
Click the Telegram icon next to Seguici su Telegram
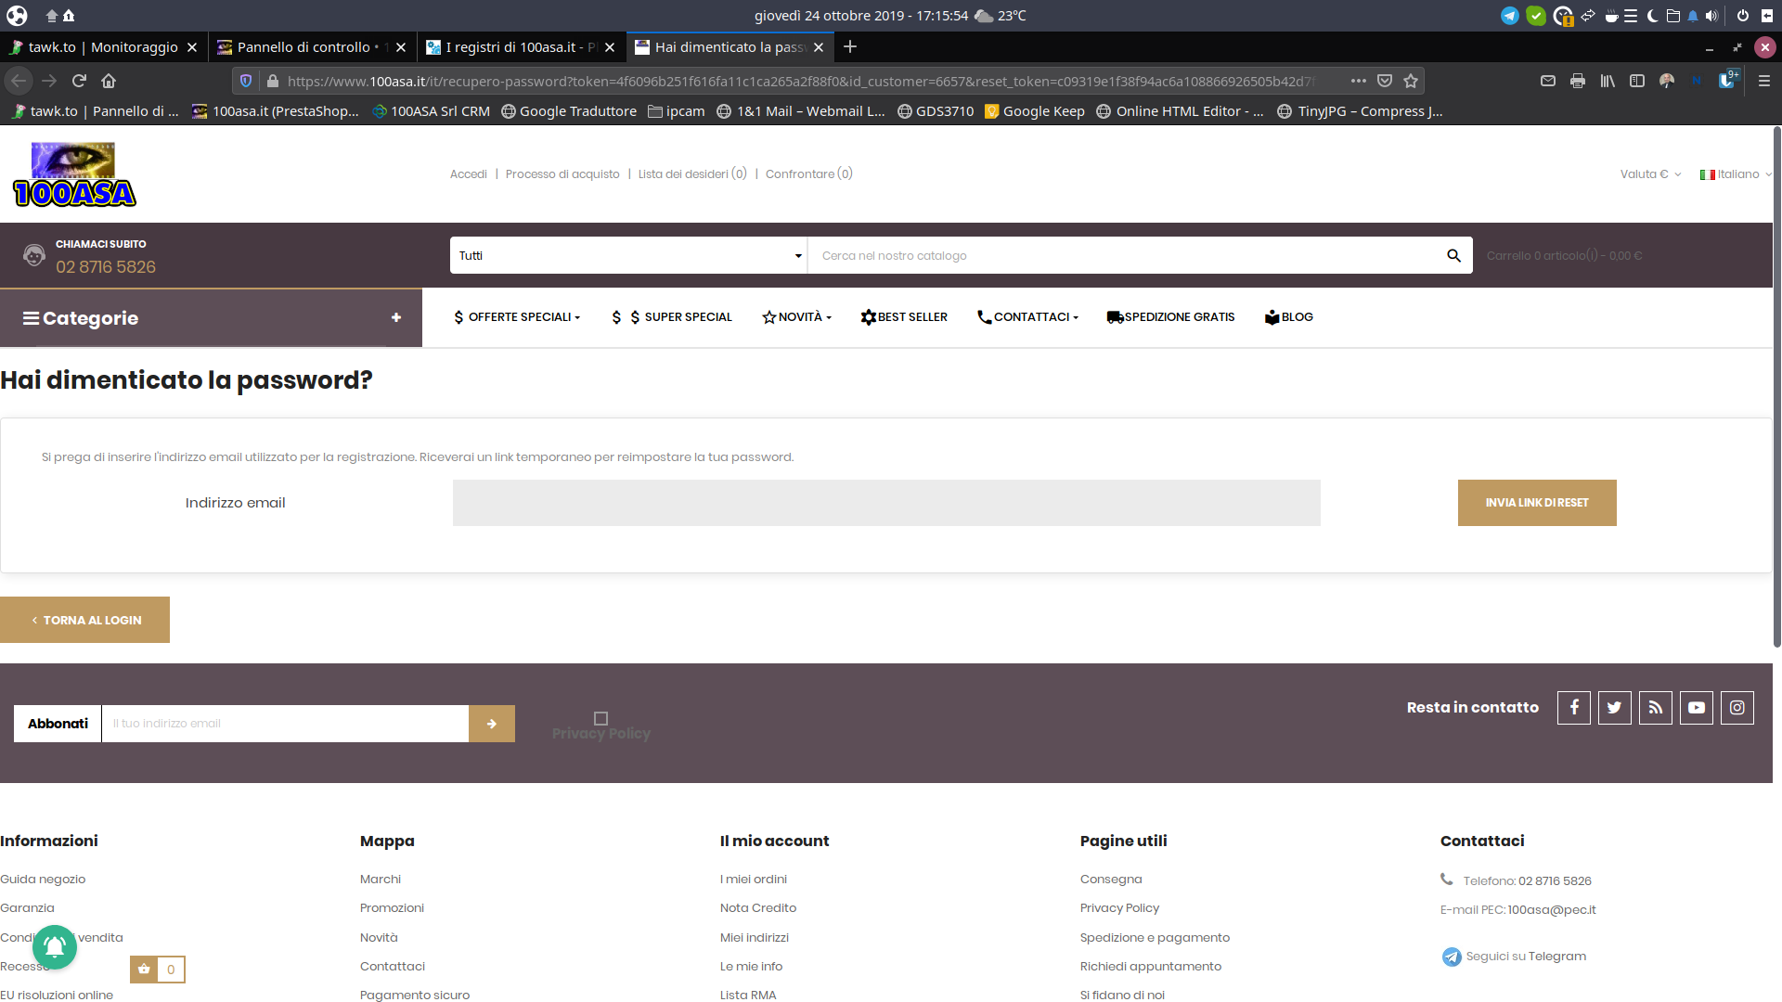pyautogui.click(x=1452, y=956)
